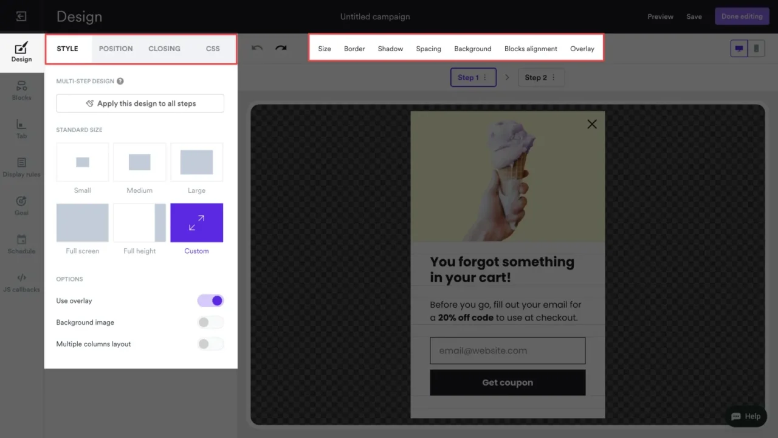Open Step 1 options menu dots
Screen dimensions: 778x438
[x=485, y=78]
